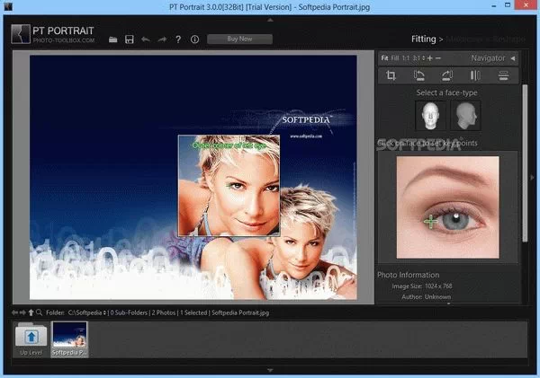
Task: Set zoom to Fit in Navigator
Action: [x=385, y=58]
